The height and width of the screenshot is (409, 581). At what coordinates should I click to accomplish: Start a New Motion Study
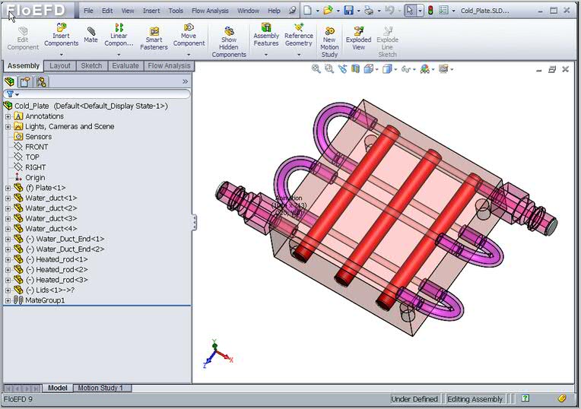click(329, 43)
